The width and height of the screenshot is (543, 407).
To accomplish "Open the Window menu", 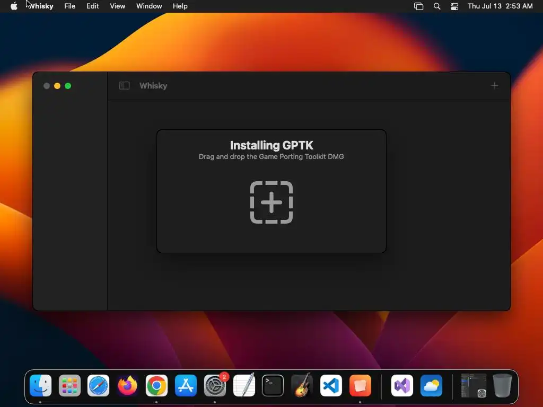I will click(149, 6).
